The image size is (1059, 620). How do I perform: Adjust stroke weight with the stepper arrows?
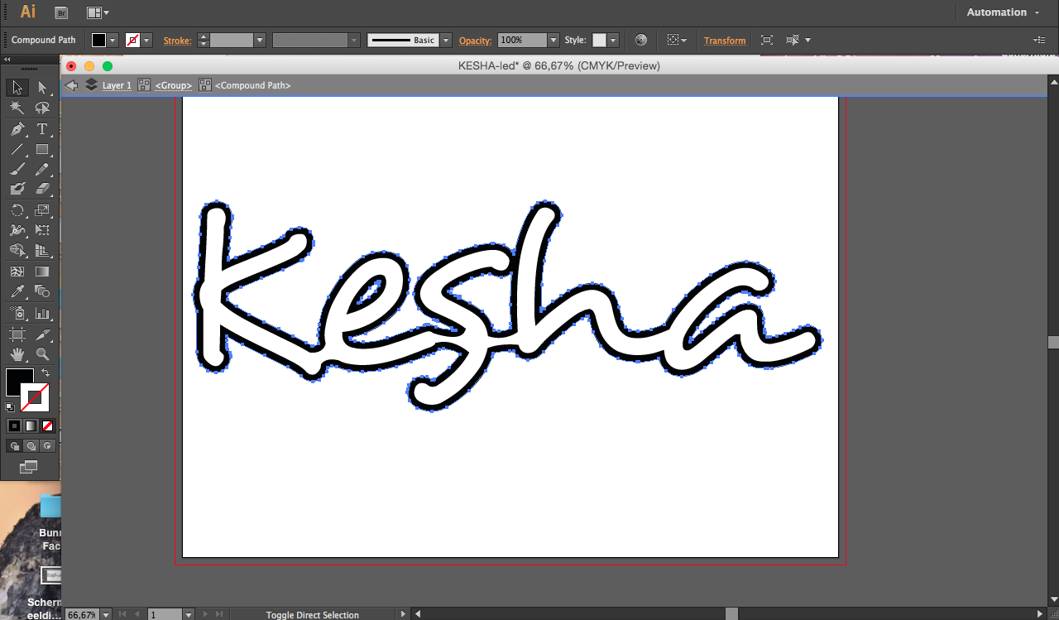204,40
